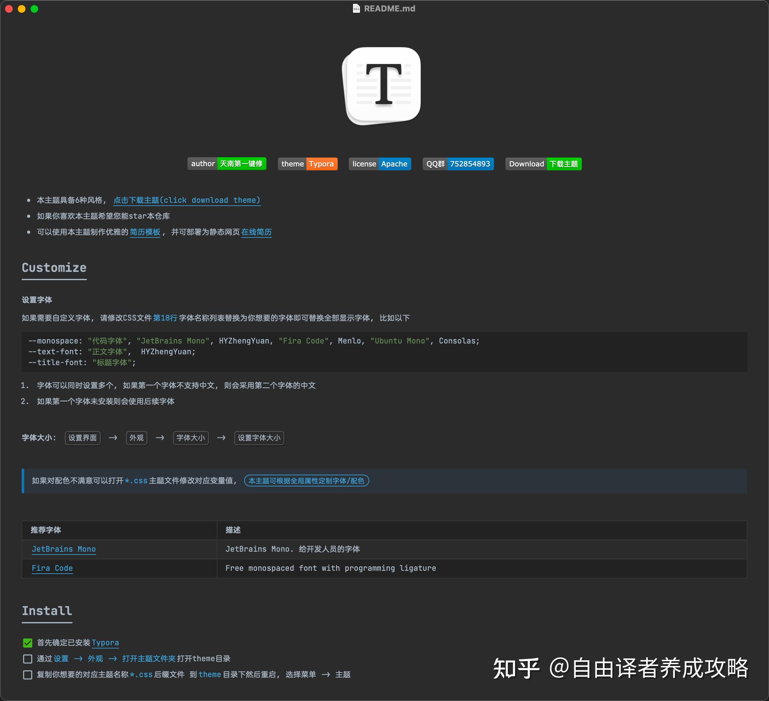Click the *.css link in the note banner
This screenshot has width=769, height=701.
coord(136,481)
